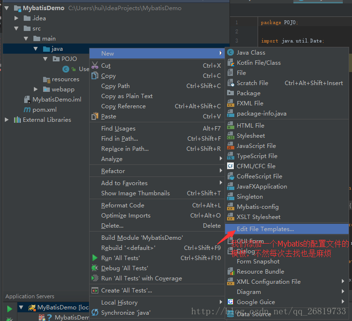Viewport: 352px width, 321px height.
Task: Select Delete... in the context menu
Action: (x=157, y=225)
